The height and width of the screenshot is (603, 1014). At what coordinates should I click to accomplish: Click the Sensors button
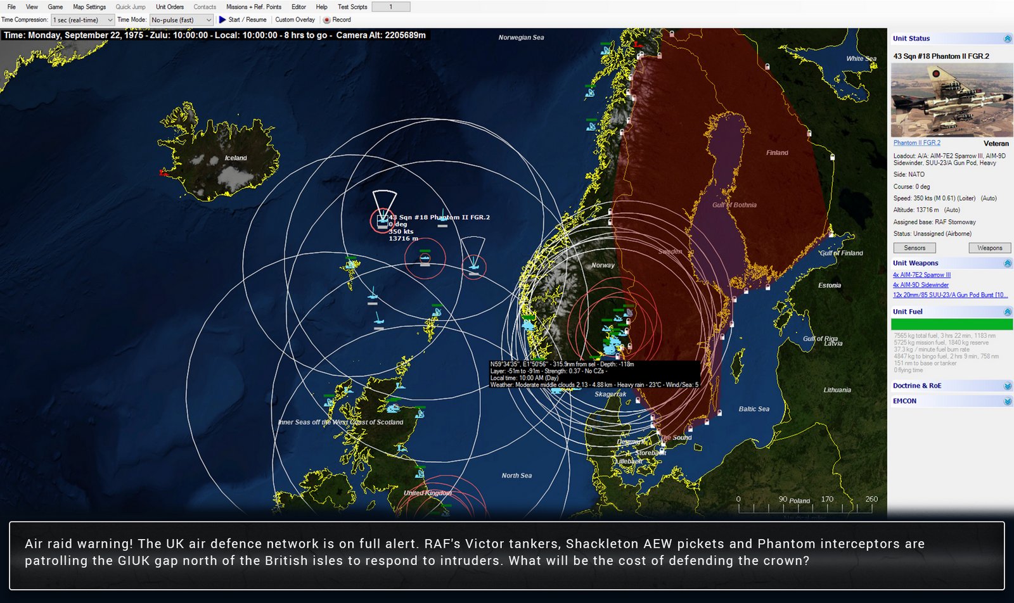[x=915, y=248]
